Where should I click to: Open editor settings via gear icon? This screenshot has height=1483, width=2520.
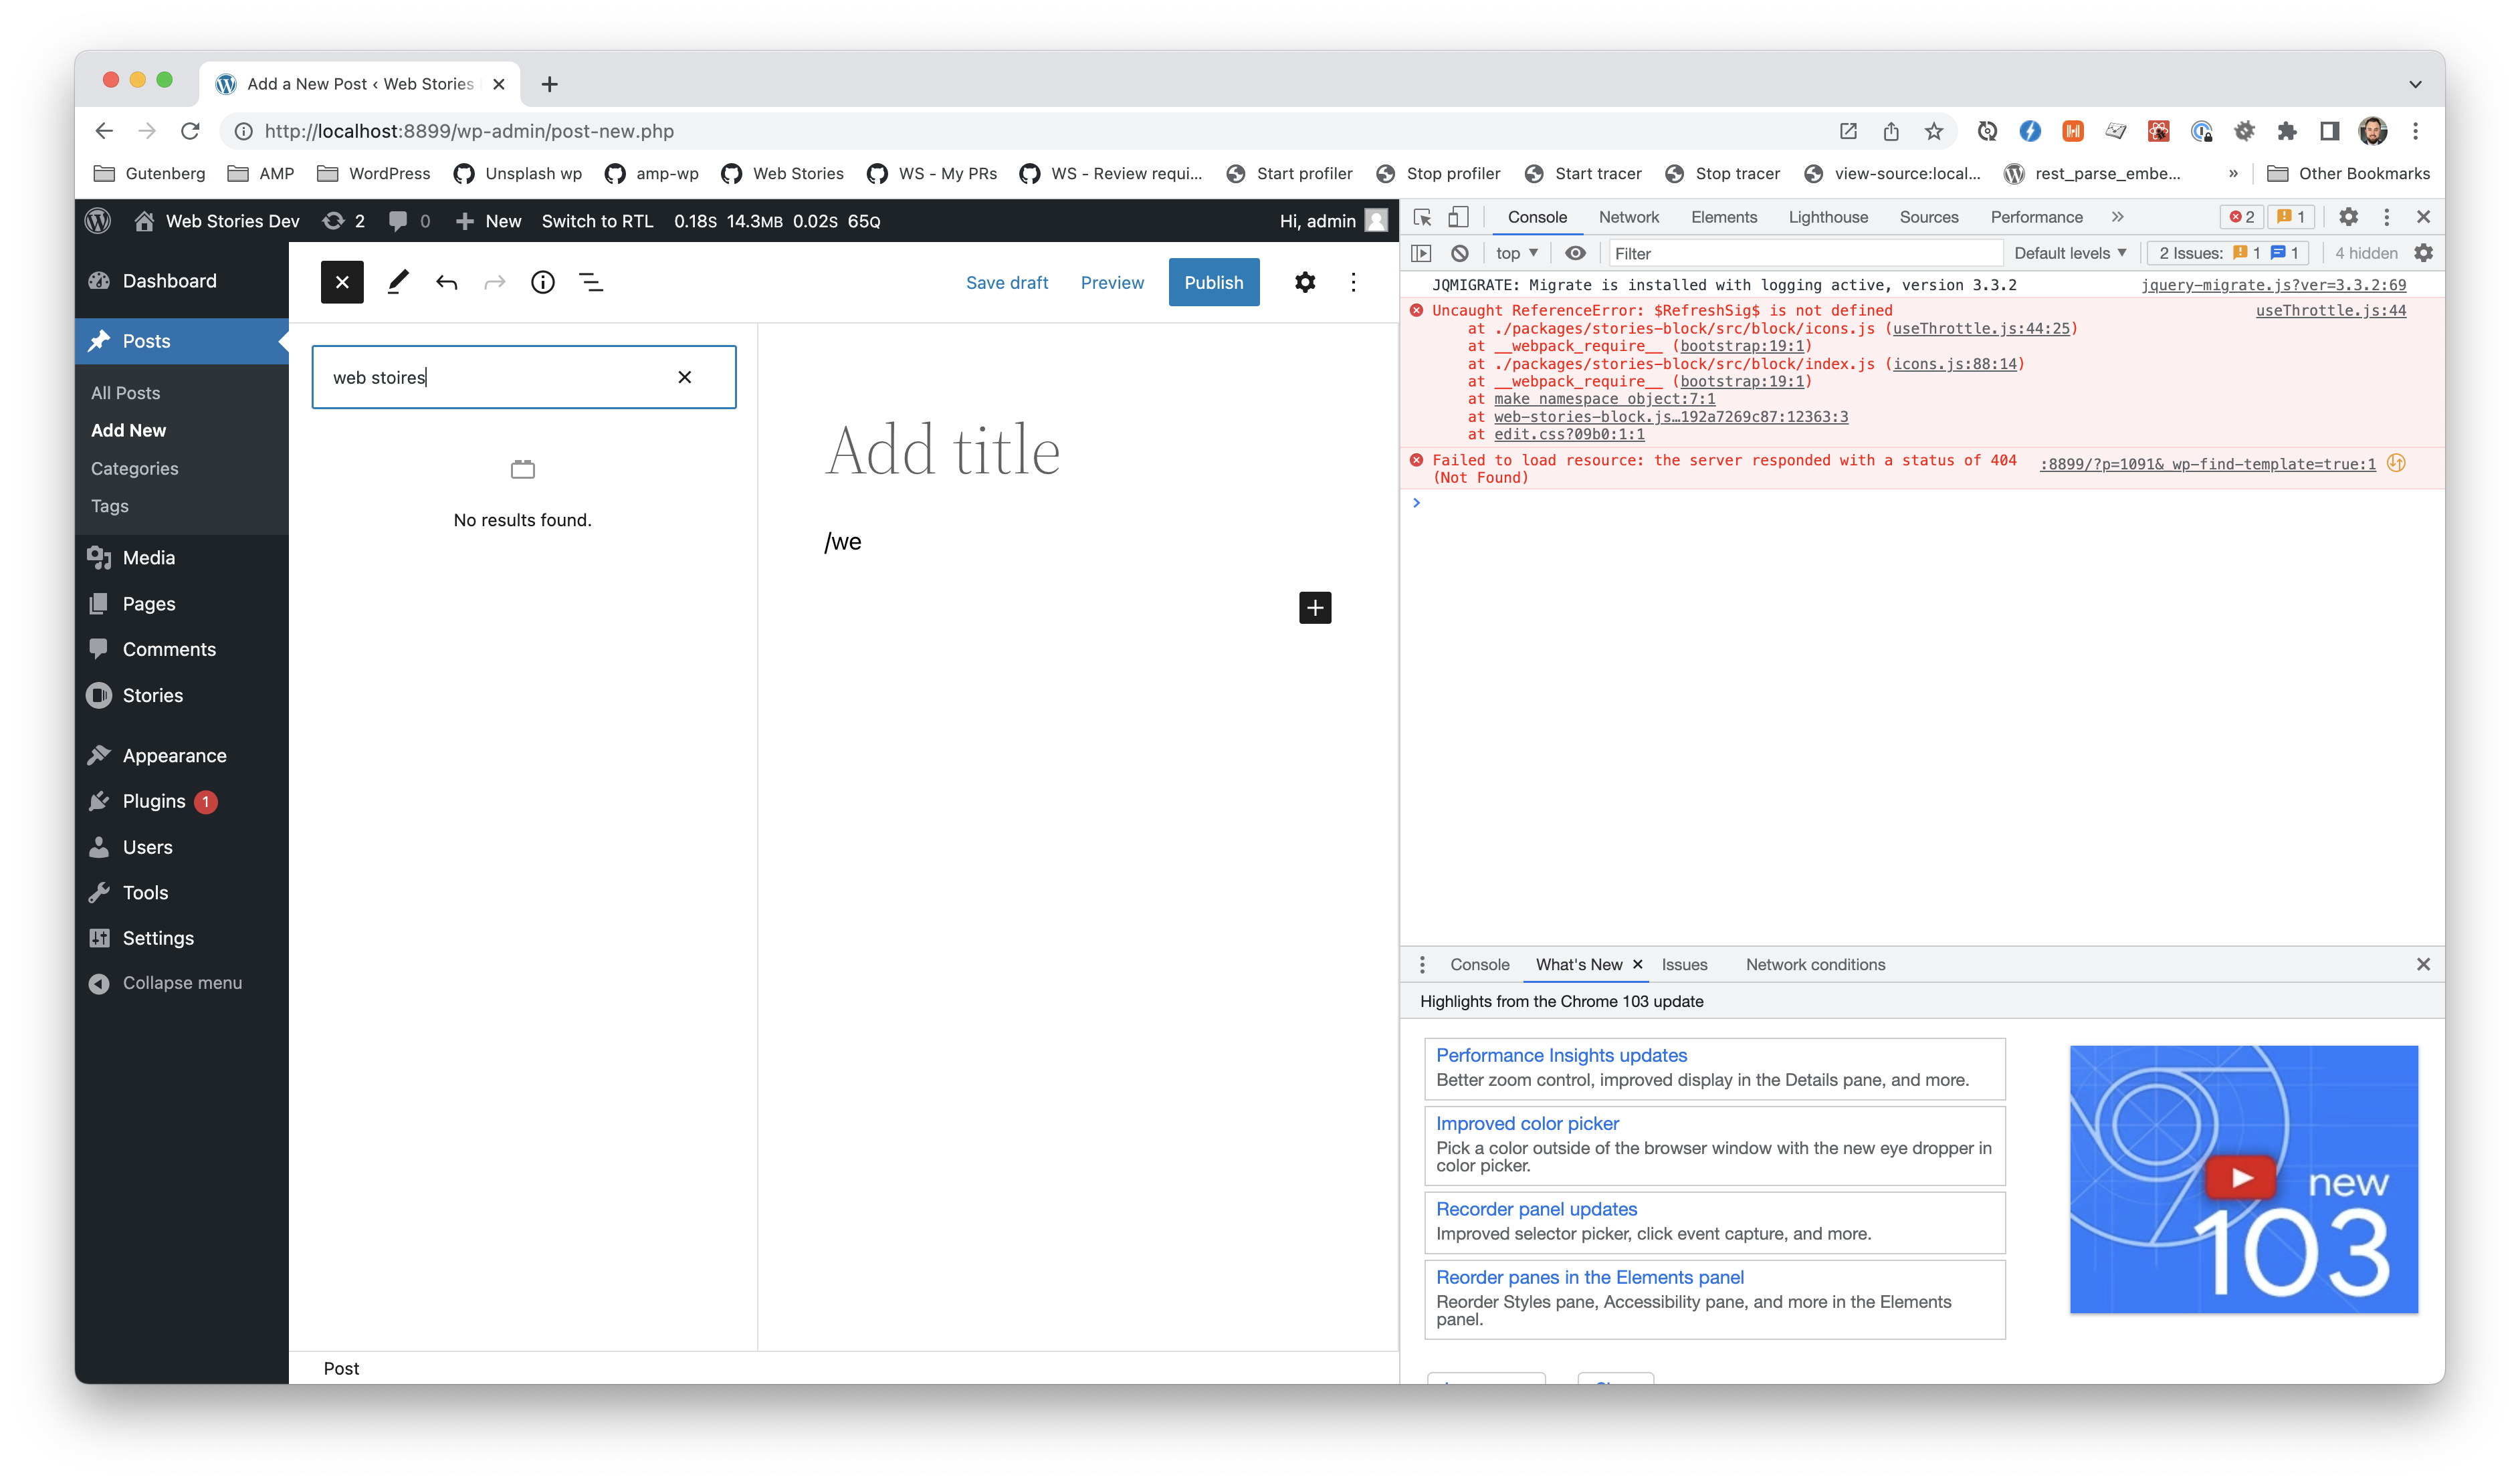1305,282
